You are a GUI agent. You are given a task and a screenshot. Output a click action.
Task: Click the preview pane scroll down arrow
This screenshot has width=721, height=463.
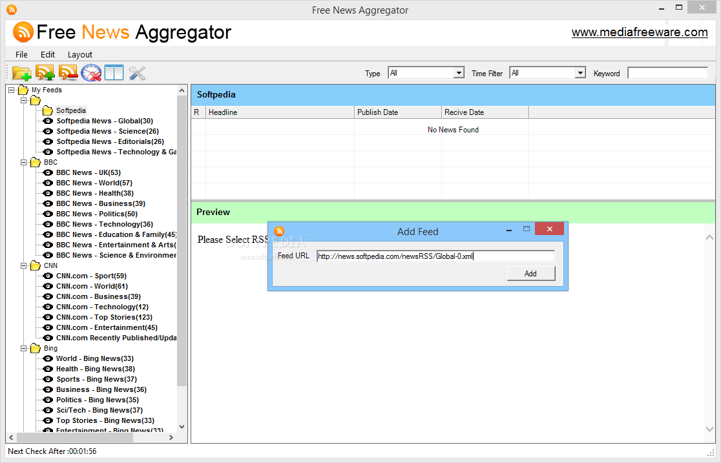pos(709,429)
